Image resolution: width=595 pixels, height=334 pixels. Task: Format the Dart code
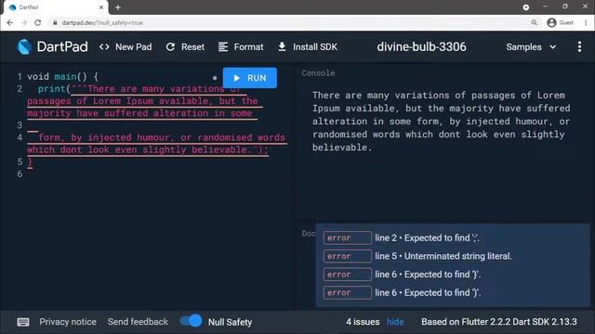pyautogui.click(x=241, y=47)
